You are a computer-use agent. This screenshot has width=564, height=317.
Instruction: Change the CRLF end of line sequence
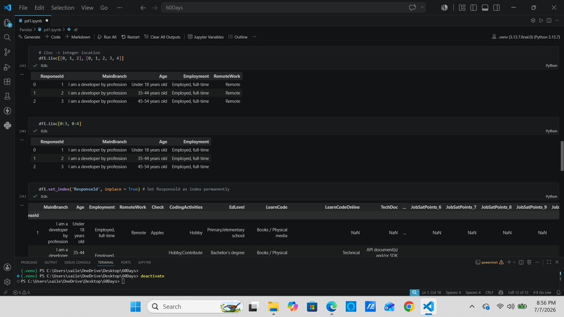[489, 292]
